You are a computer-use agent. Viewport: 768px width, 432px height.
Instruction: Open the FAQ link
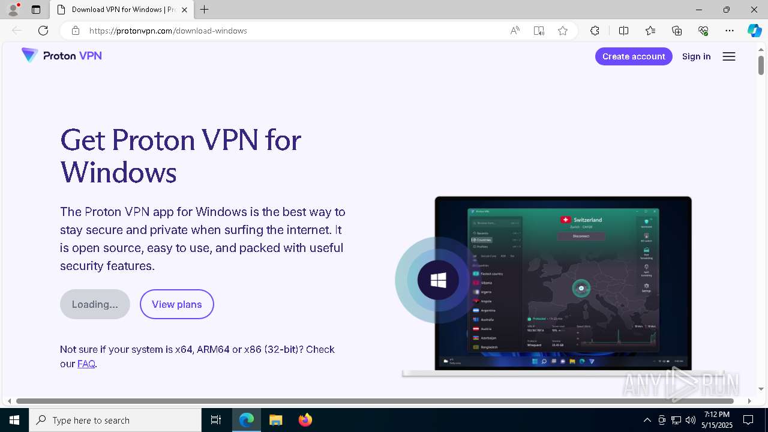tap(86, 364)
